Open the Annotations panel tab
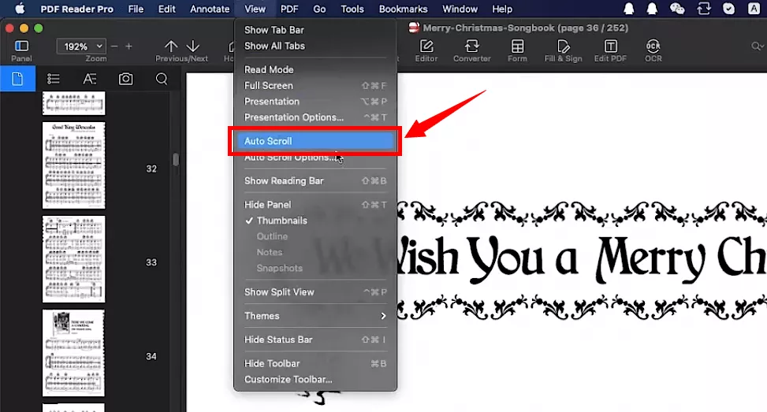767x412 pixels. pos(90,79)
